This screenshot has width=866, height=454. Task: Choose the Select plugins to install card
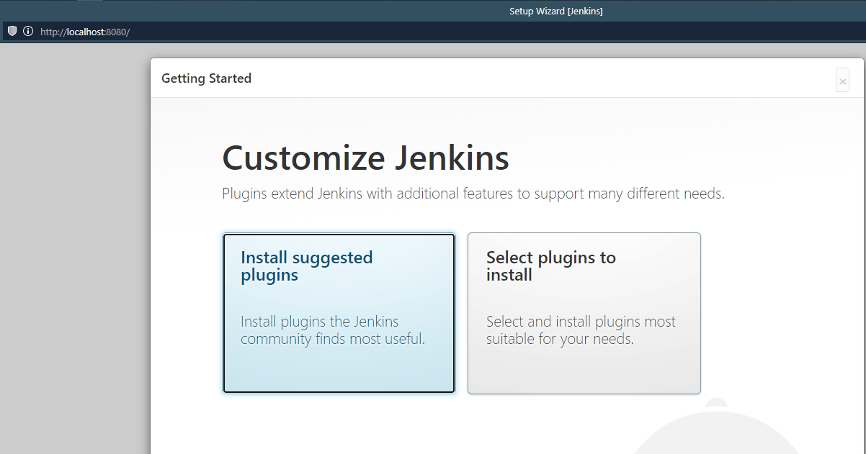[x=584, y=313]
